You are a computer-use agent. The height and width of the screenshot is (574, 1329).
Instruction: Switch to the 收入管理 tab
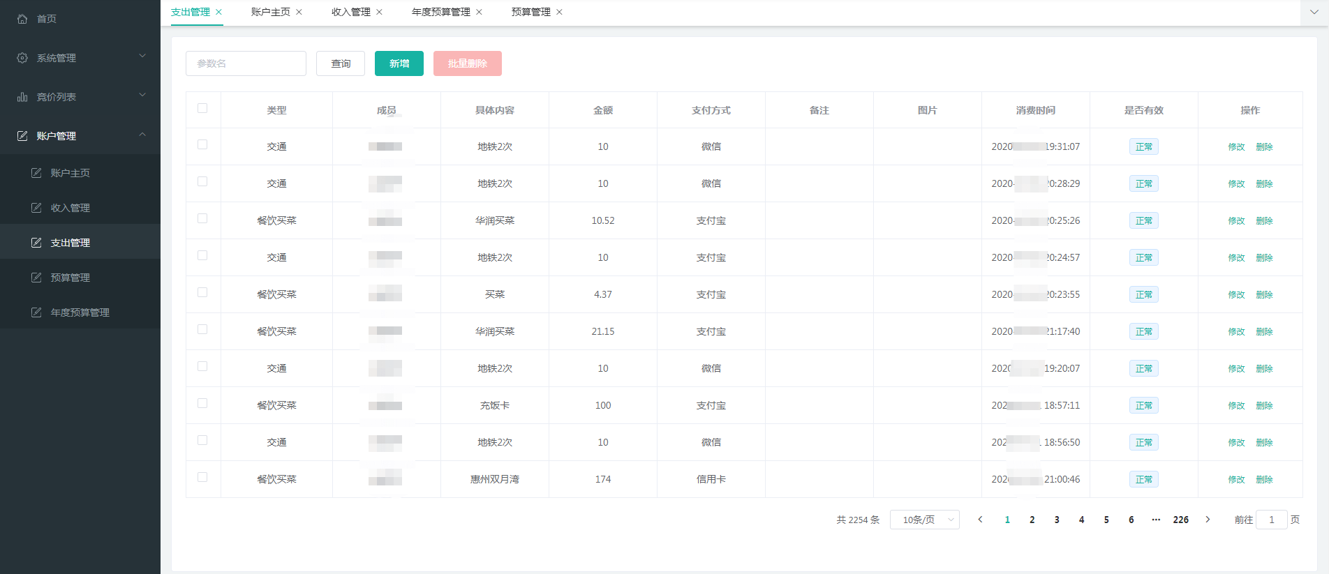pos(351,12)
